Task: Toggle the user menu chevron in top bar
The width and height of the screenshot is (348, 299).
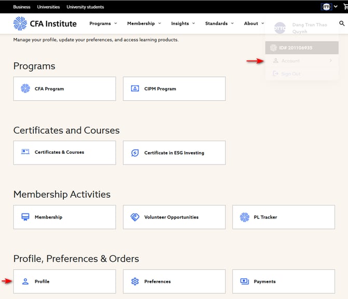Action: coord(336,7)
